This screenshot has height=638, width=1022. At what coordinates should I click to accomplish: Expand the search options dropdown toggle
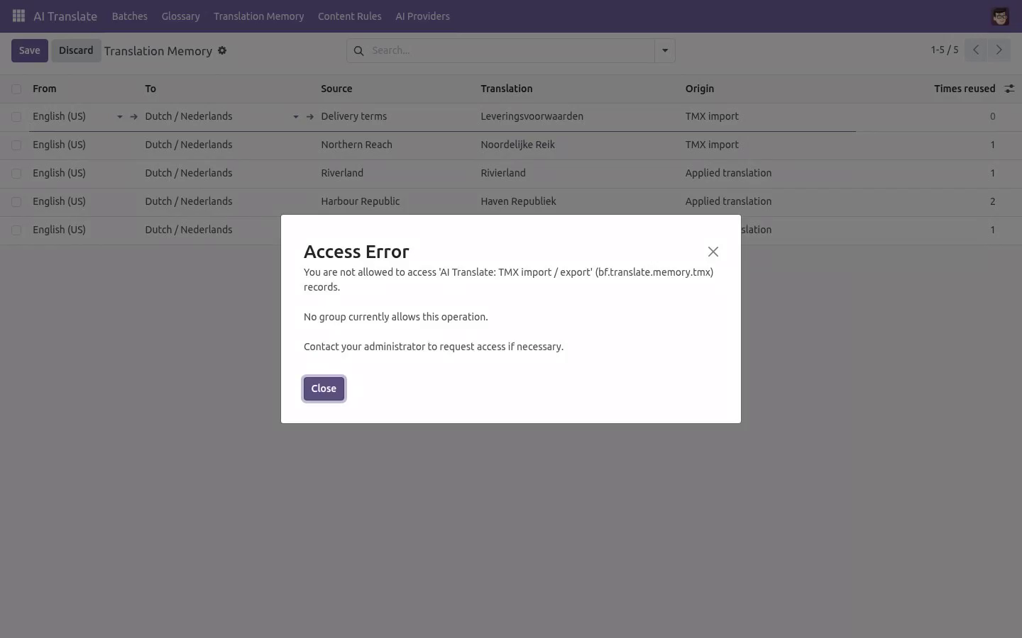coord(665,50)
